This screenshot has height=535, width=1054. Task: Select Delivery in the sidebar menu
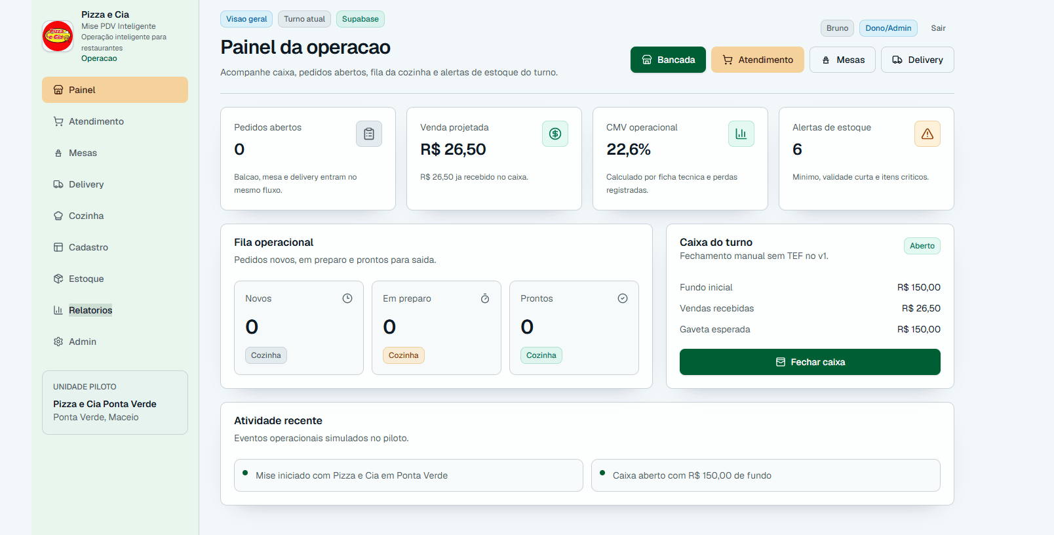click(115, 184)
